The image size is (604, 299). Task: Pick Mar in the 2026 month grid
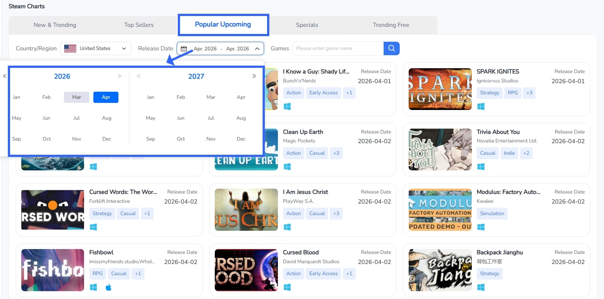(77, 97)
